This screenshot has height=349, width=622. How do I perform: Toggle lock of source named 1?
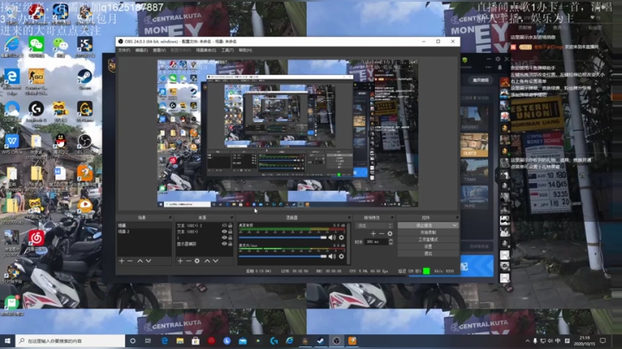[230, 238]
